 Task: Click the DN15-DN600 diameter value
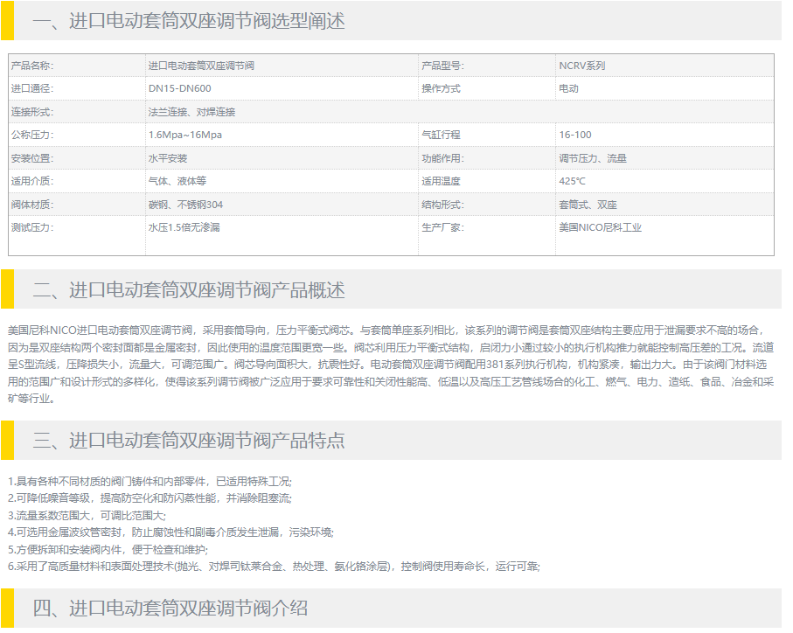179,88
